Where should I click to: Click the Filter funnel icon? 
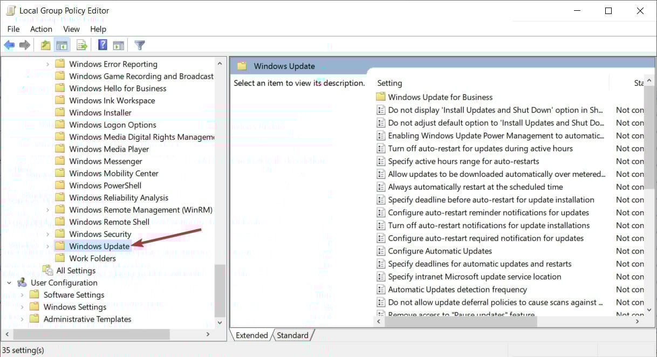pos(140,45)
